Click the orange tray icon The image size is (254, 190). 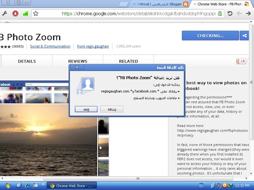tap(225, 186)
